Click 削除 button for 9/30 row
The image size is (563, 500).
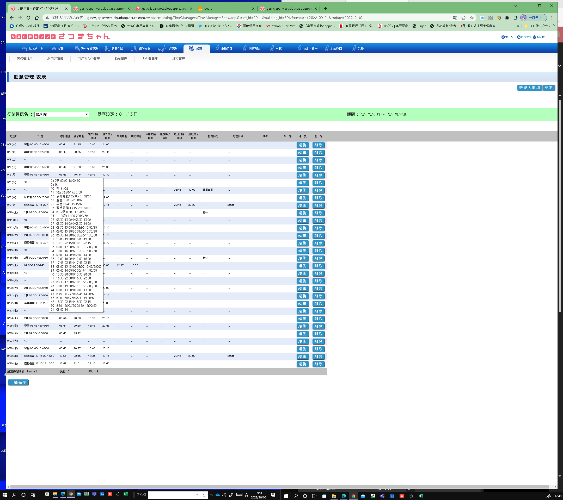318,364
